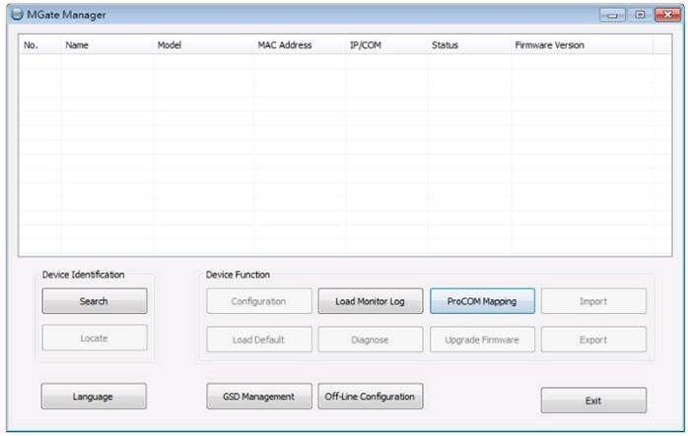
Task: Sort devices by Status column
Action: pos(445,45)
